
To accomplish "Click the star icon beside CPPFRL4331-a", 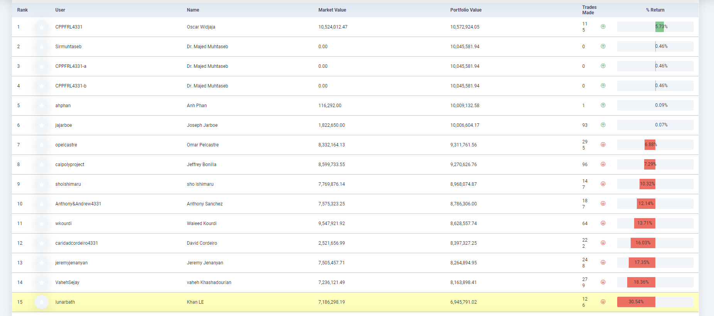I will pyautogui.click(x=42, y=66).
